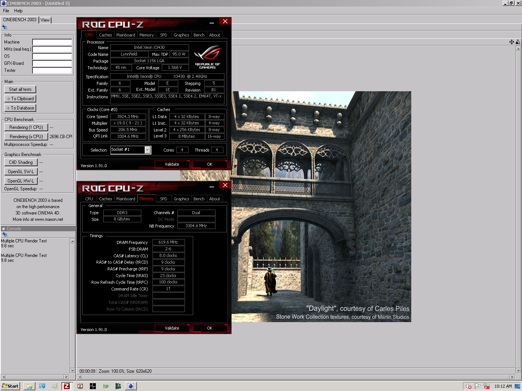
Task: Start the OpenGL SW-L test
Action: point(21,172)
